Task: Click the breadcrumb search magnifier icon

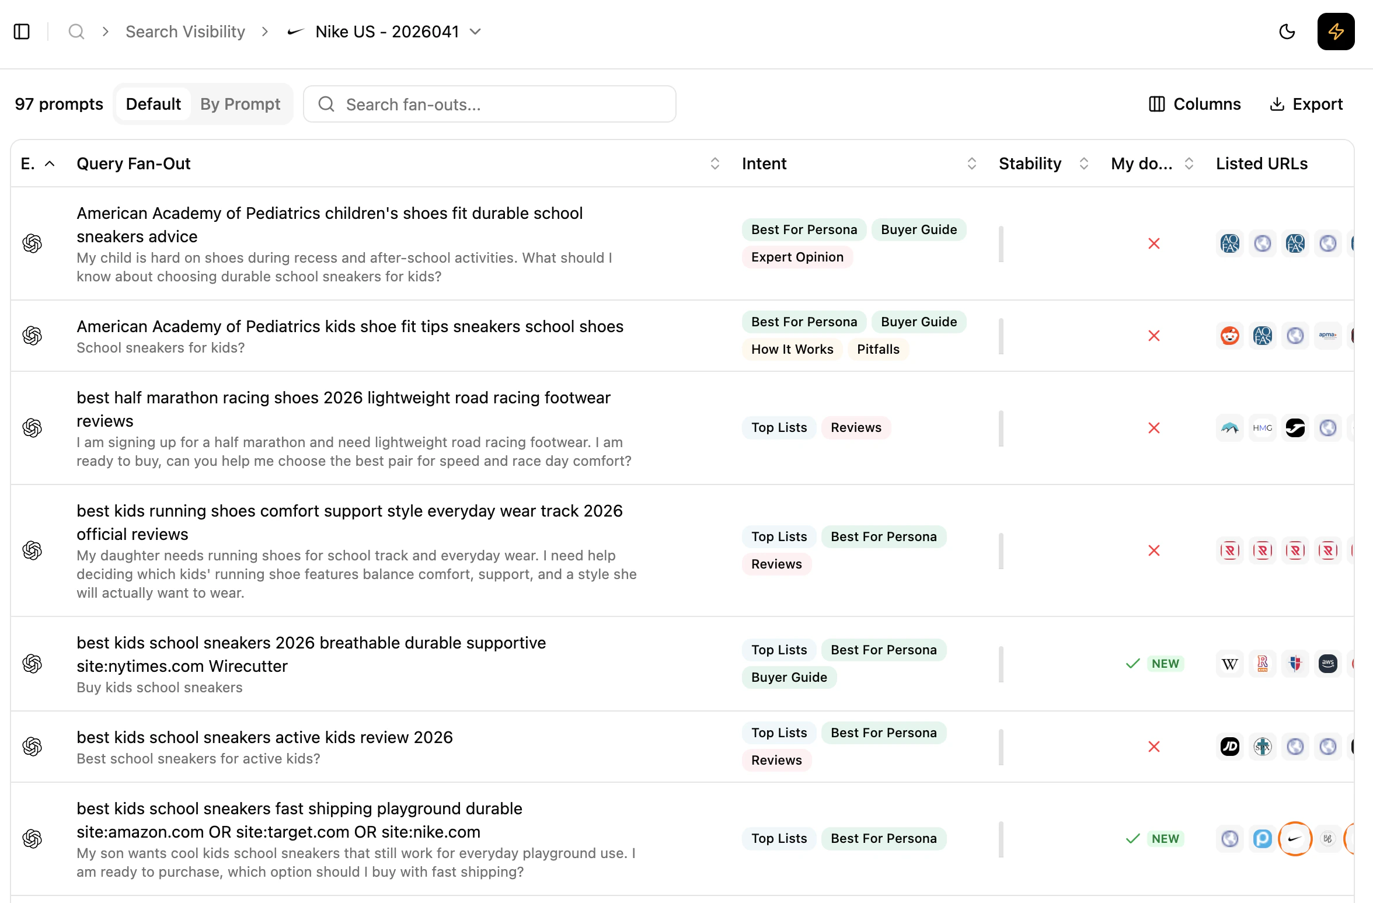Action: (x=76, y=32)
